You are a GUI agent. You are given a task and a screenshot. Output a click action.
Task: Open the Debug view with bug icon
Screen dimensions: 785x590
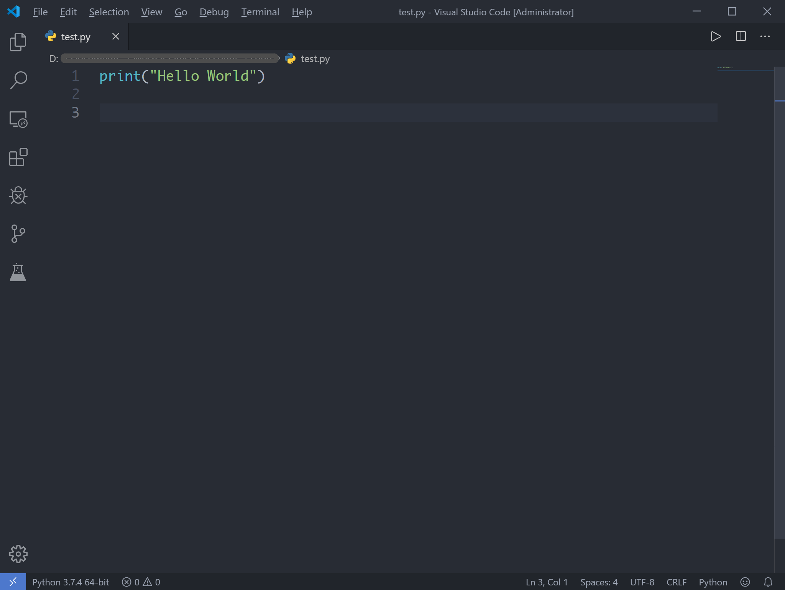click(x=18, y=195)
